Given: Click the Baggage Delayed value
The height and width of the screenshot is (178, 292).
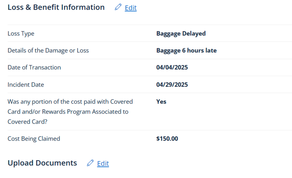Looking at the screenshot, I should click(181, 33).
